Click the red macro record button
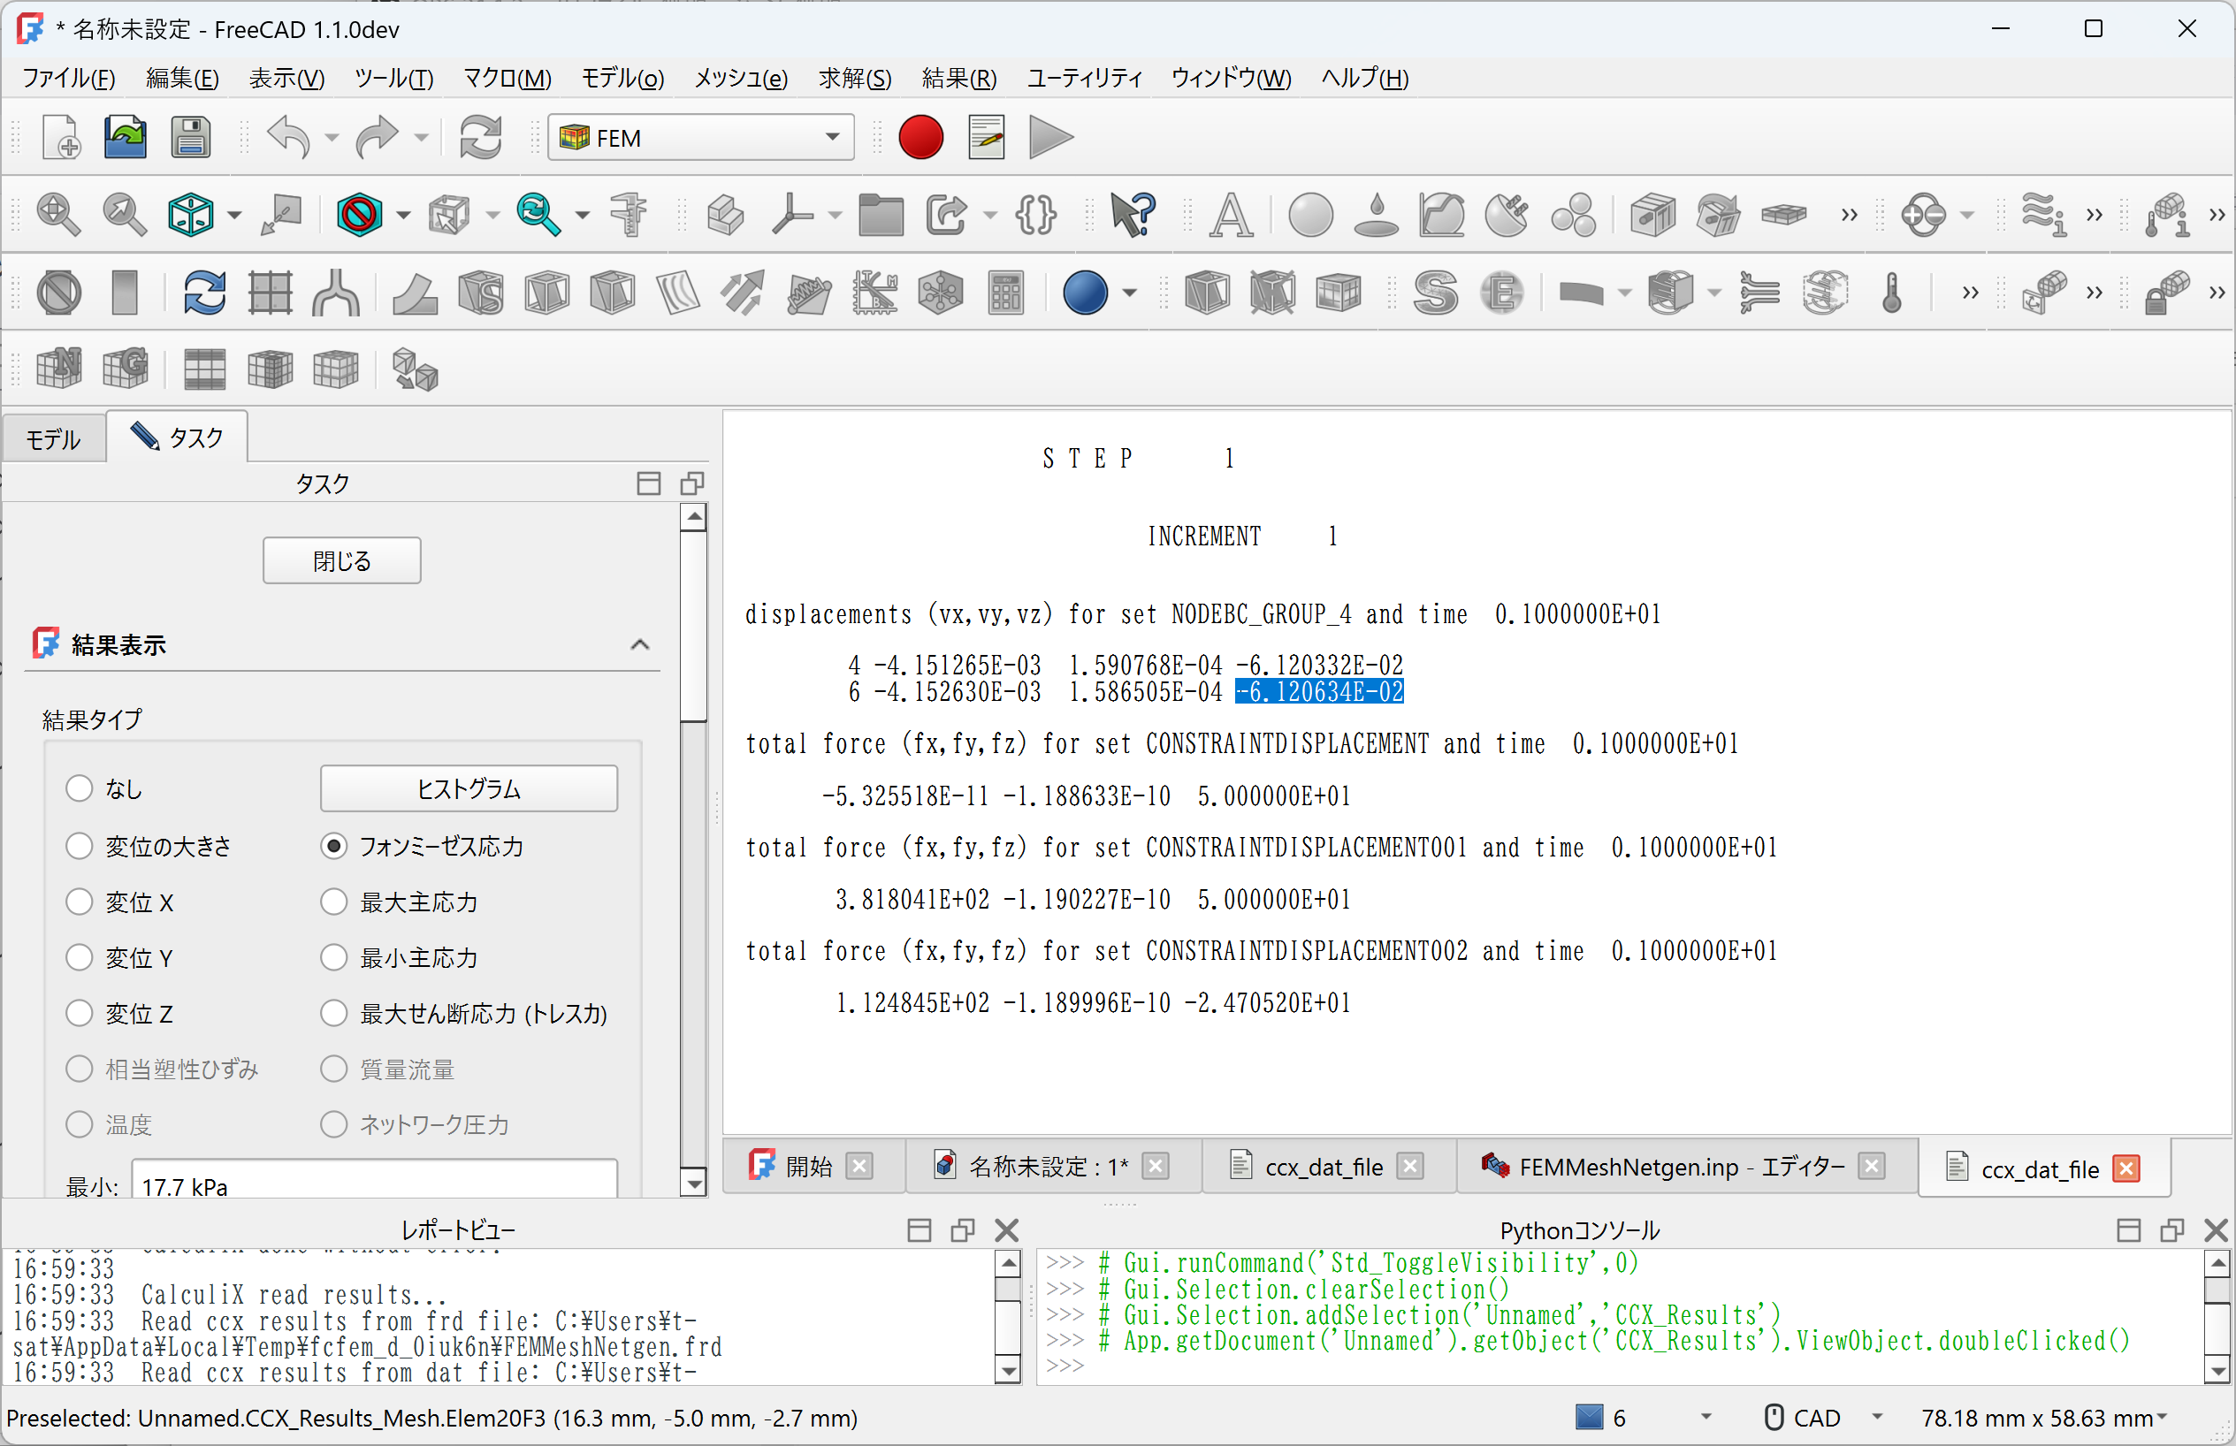The width and height of the screenshot is (2236, 1446). tap(920, 138)
